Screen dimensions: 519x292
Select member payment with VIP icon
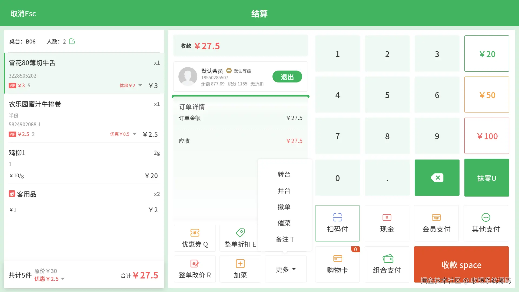[436, 223]
